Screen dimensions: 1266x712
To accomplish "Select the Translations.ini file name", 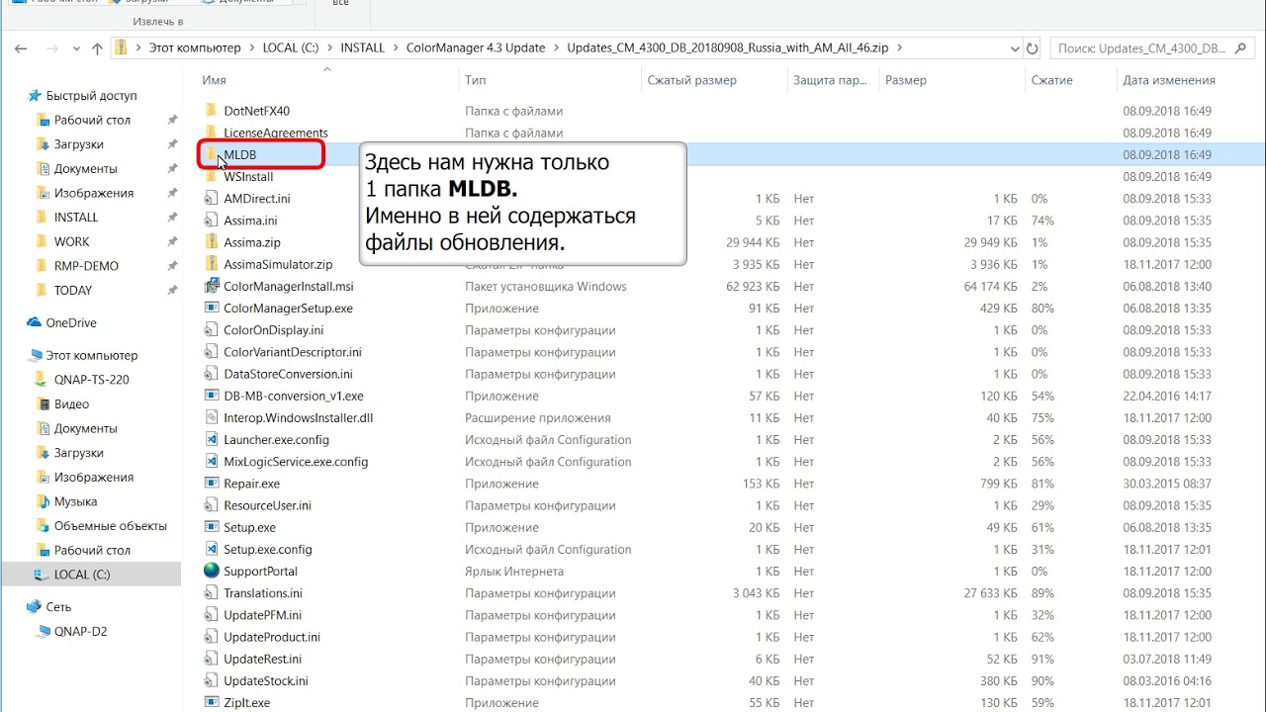I will pos(263,593).
